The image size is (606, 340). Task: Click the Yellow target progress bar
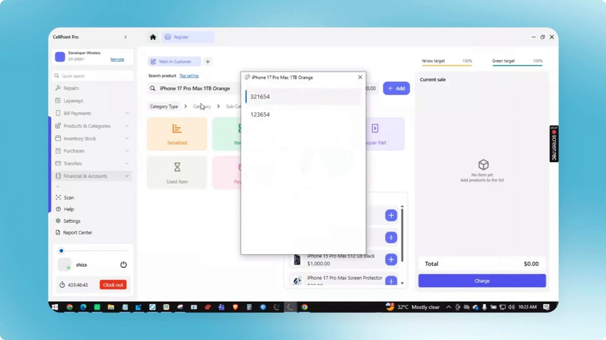[x=447, y=65]
